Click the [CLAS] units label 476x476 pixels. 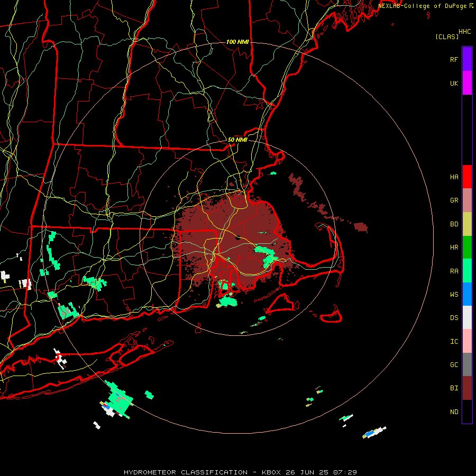pyautogui.click(x=447, y=36)
